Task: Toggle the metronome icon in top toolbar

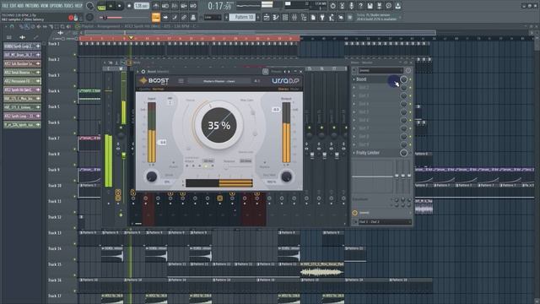Action: pos(156,6)
